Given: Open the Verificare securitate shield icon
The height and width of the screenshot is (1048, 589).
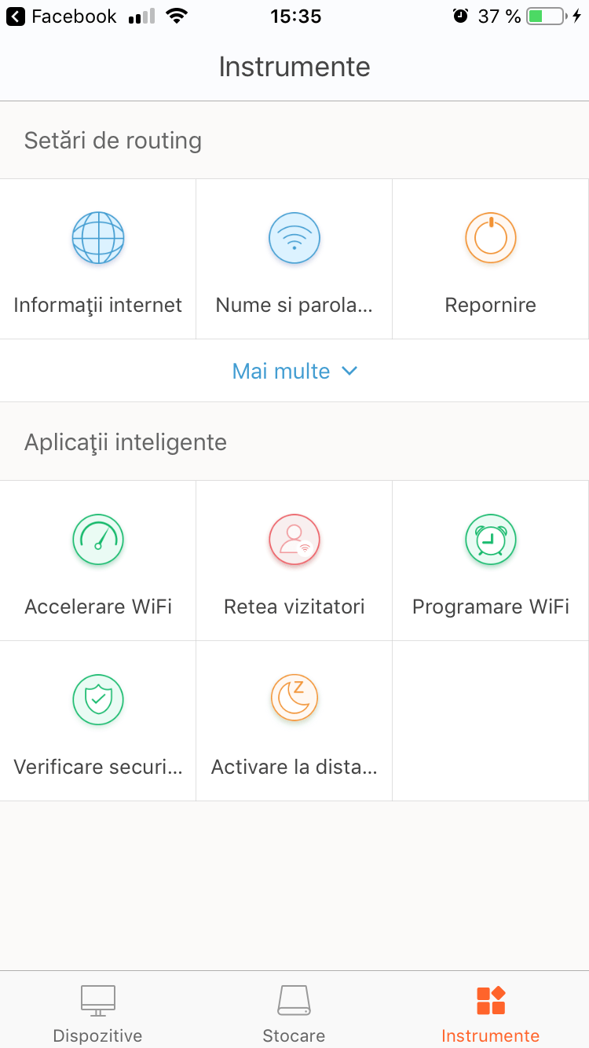Looking at the screenshot, I should [x=98, y=699].
